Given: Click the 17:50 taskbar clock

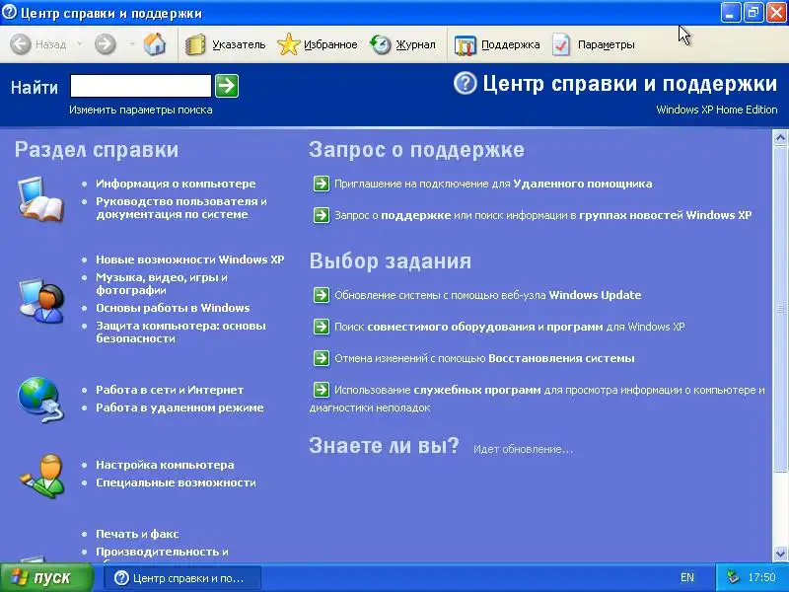Looking at the screenshot, I should pos(761,577).
